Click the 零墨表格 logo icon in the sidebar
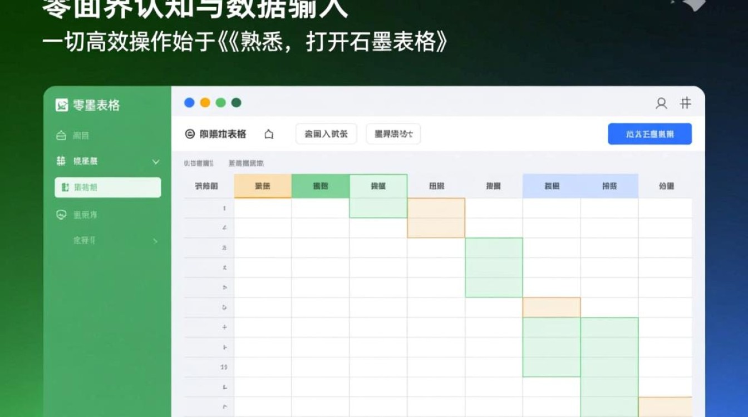 coord(61,105)
